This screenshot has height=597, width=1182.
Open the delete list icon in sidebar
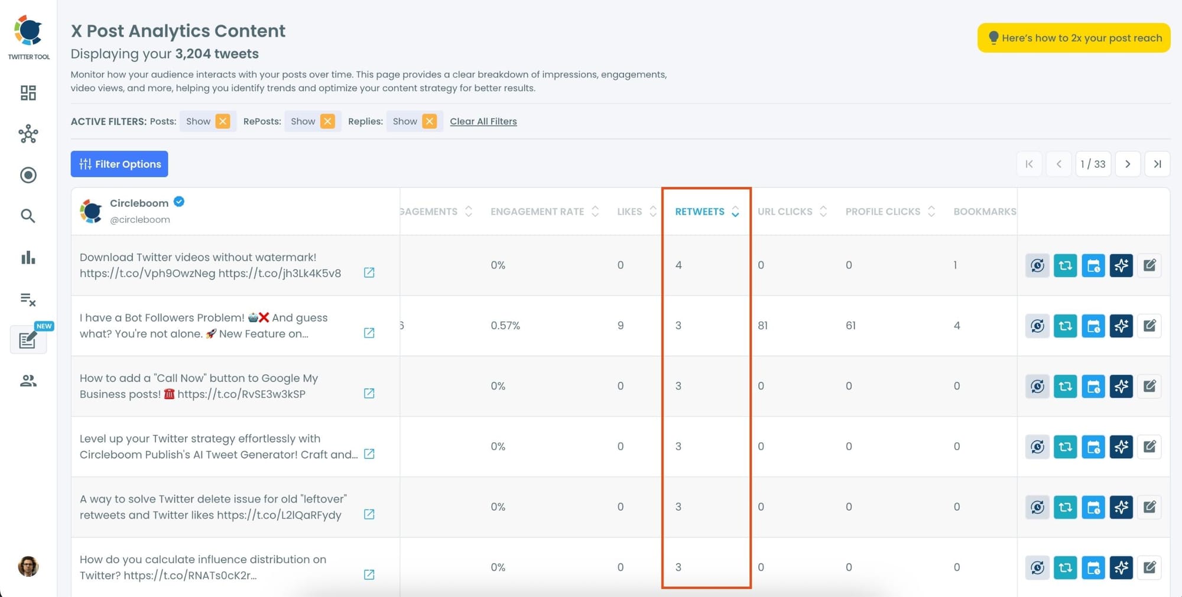[28, 299]
